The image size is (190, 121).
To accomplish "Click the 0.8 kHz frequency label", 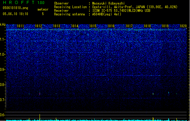I will (2, 85).
